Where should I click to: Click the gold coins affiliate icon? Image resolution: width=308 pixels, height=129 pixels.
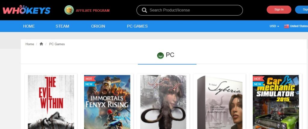(x=69, y=10)
